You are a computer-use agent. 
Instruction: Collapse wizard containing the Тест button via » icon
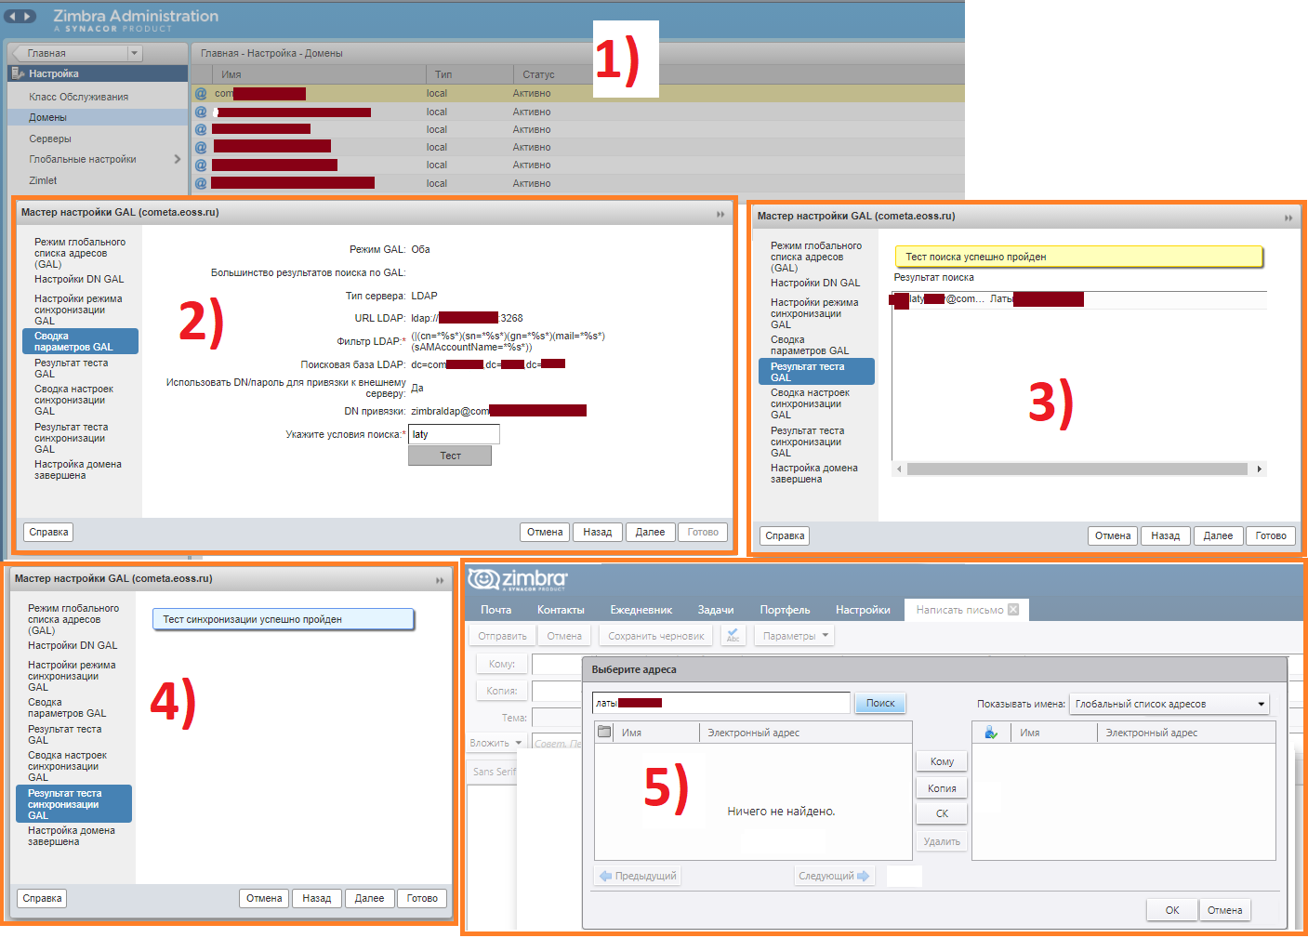tap(720, 214)
